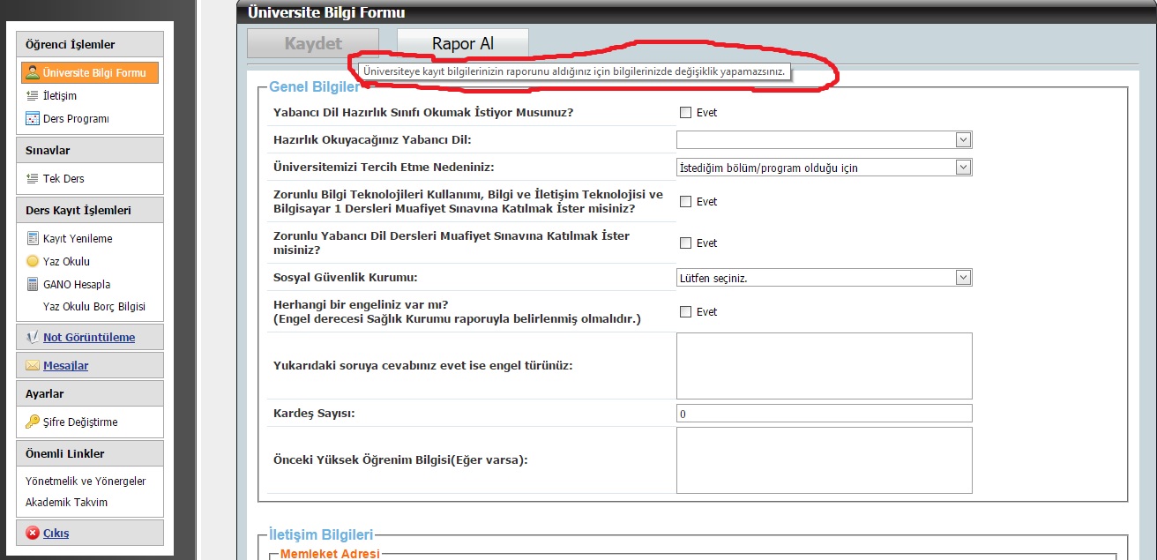The width and height of the screenshot is (1157, 560).
Task: Open Tek Ders under Sınavlar menu
Action: [63, 179]
